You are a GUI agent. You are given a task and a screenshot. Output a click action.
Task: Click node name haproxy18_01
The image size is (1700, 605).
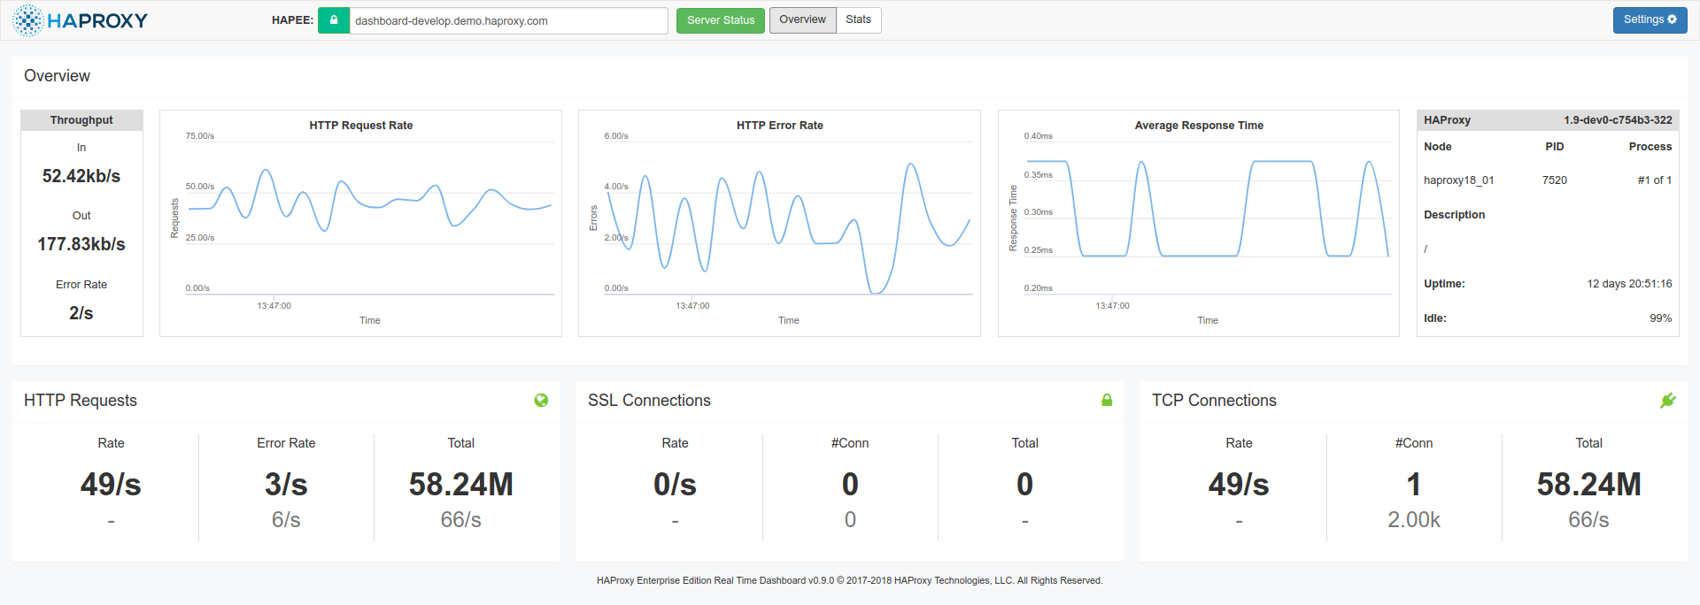pyautogui.click(x=1458, y=180)
